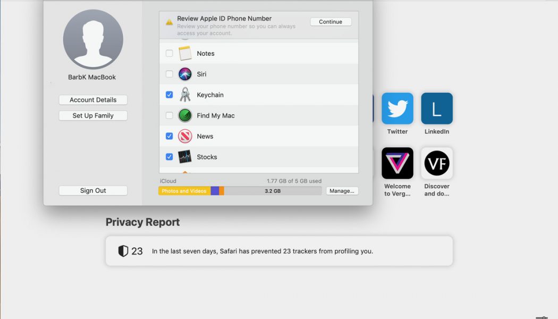Turn on Find My Mac

point(169,115)
